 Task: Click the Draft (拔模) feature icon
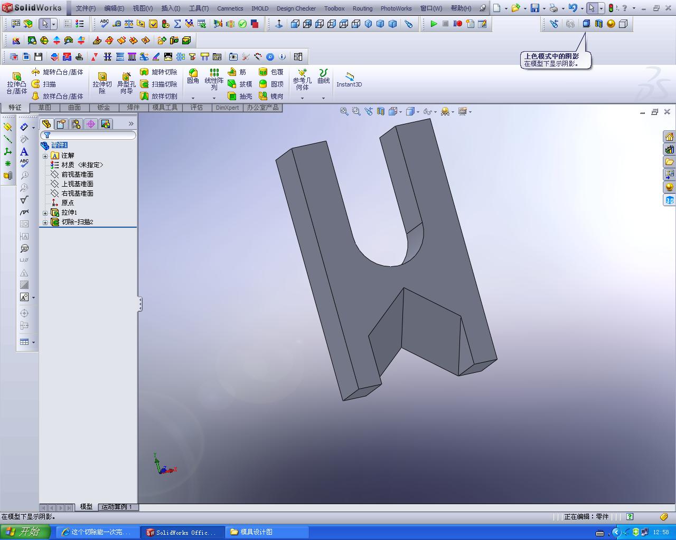point(232,84)
